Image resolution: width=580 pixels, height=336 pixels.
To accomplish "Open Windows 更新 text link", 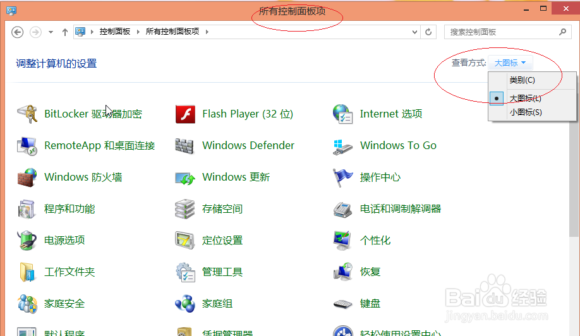I will pos(236,177).
